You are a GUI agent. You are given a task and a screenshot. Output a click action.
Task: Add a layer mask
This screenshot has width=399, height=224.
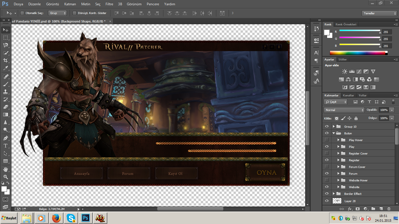pos(357,209)
